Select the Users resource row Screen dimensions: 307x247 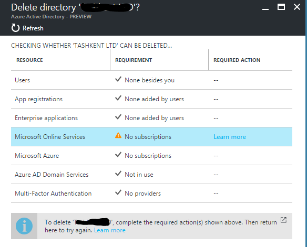click(x=151, y=80)
